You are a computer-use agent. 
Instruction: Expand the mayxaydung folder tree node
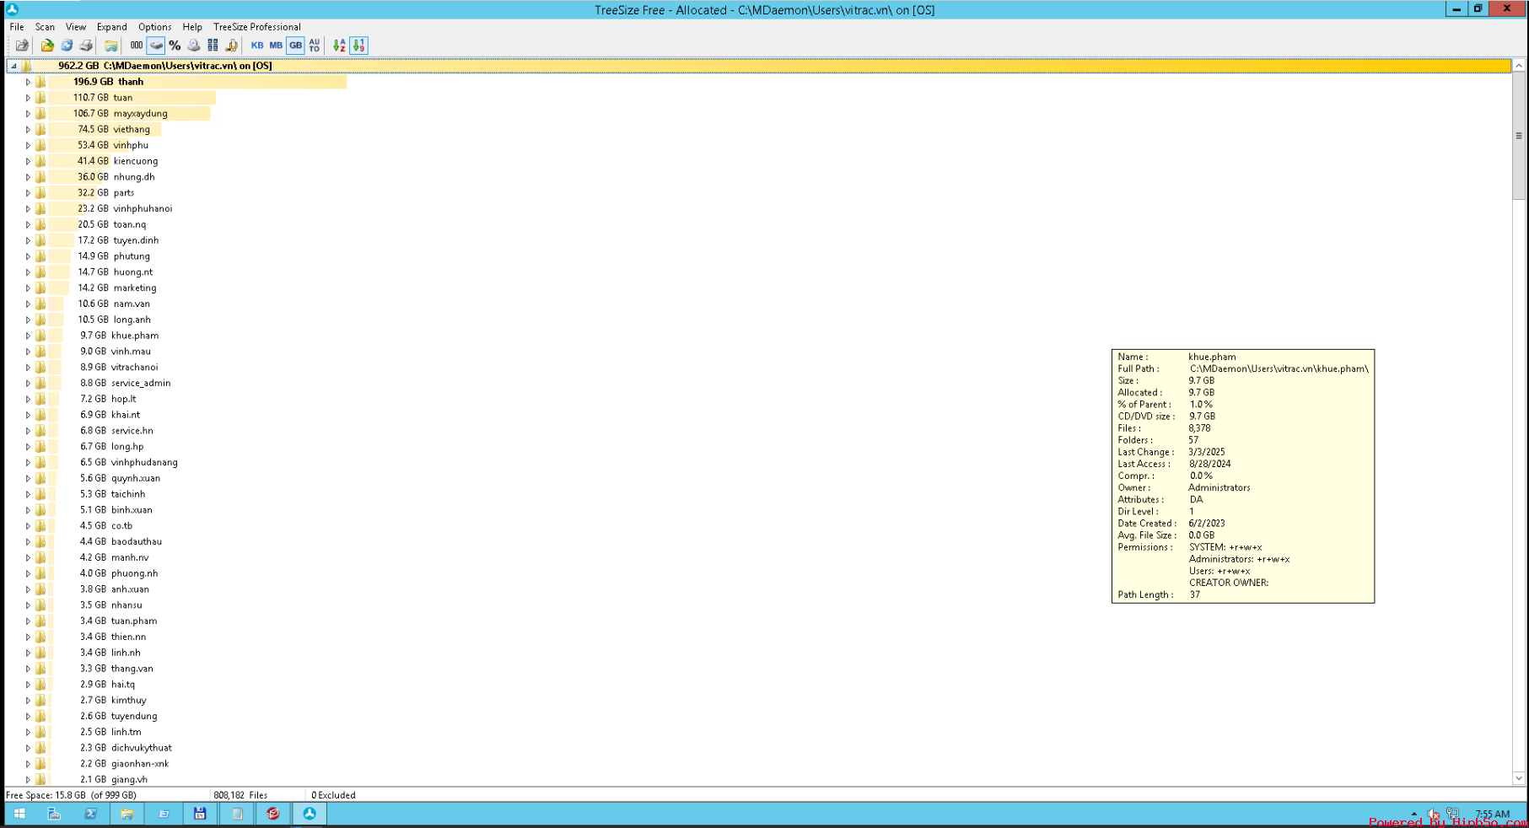[x=28, y=114]
